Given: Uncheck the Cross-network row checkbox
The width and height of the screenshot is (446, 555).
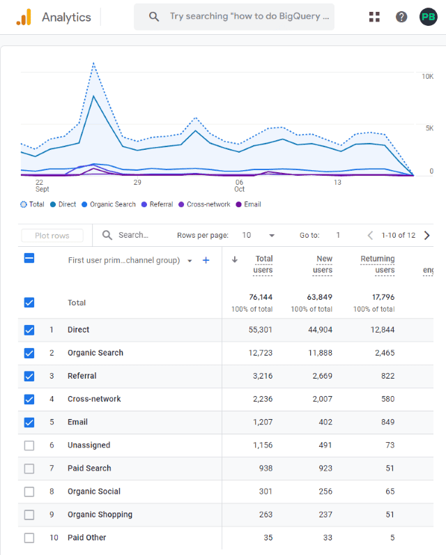Looking at the screenshot, I should tap(29, 400).
